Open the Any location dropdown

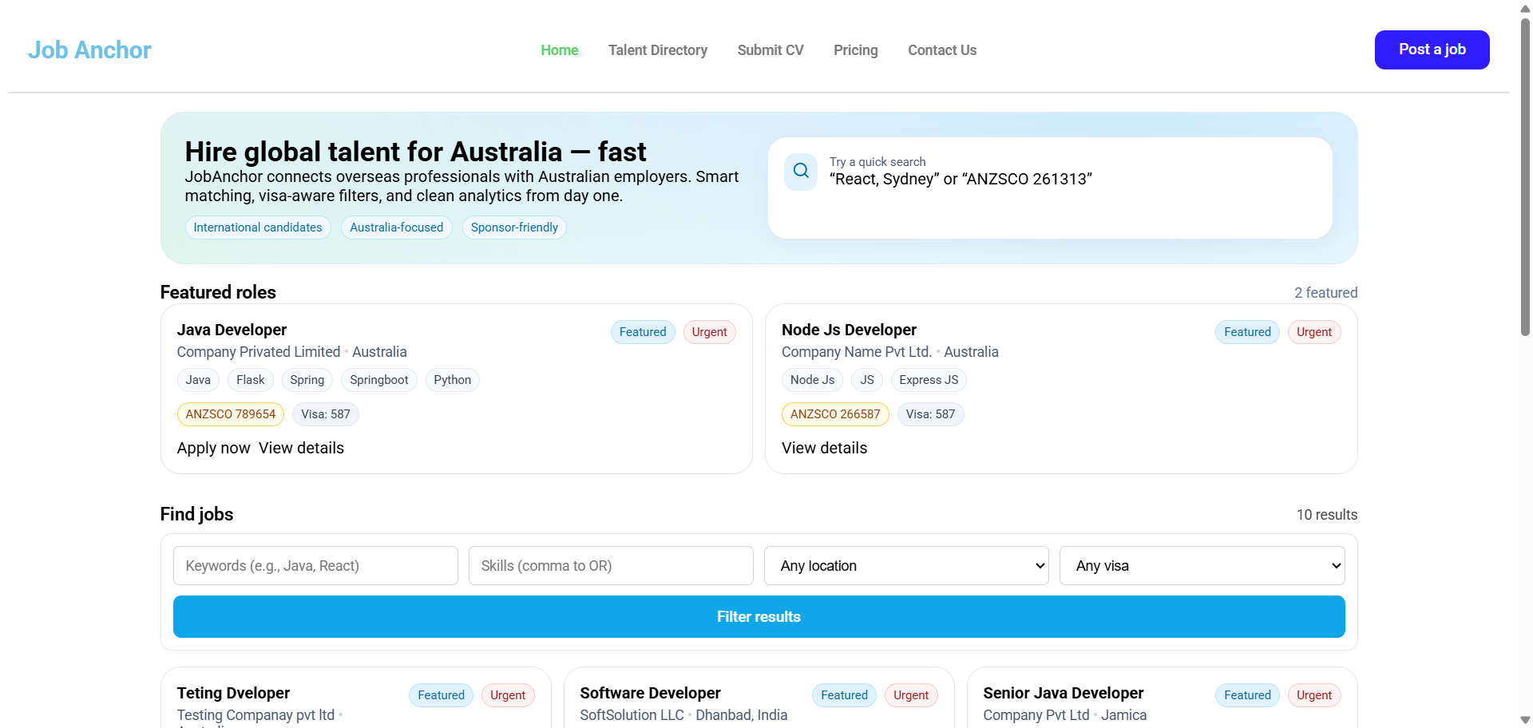(x=905, y=566)
